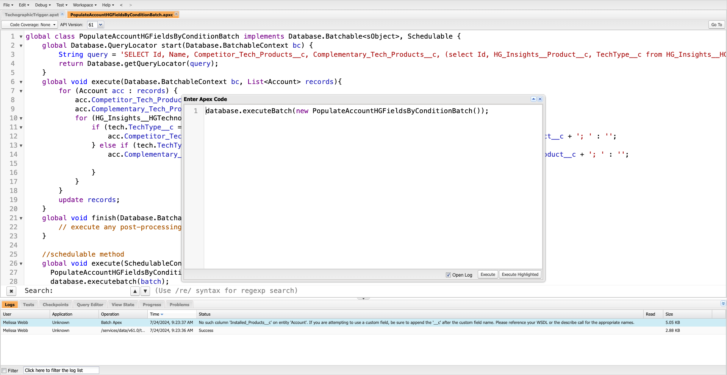Viewport: 727px width, 375px height.
Task: Sort logs by Size column
Action: (x=688, y=314)
